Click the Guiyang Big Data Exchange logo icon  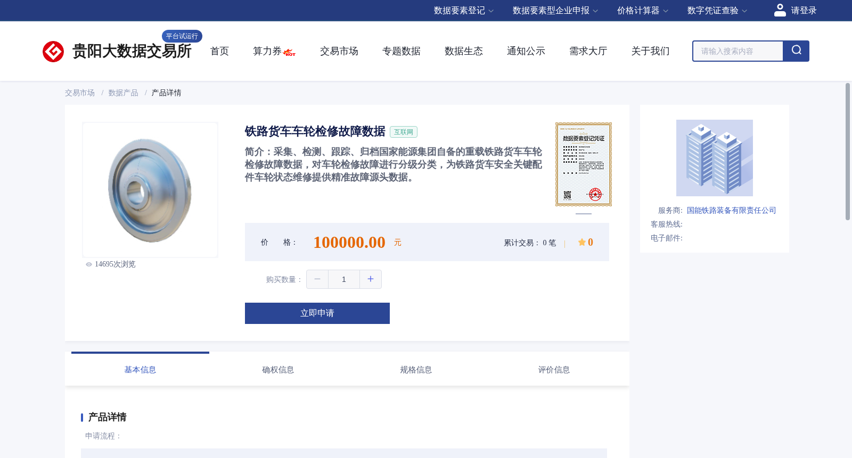[53, 52]
